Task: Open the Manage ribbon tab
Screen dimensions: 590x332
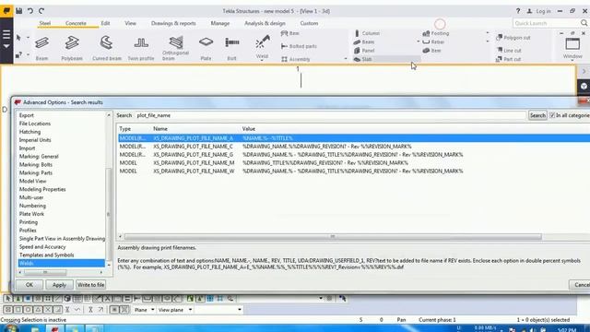Action: point(220,23)
